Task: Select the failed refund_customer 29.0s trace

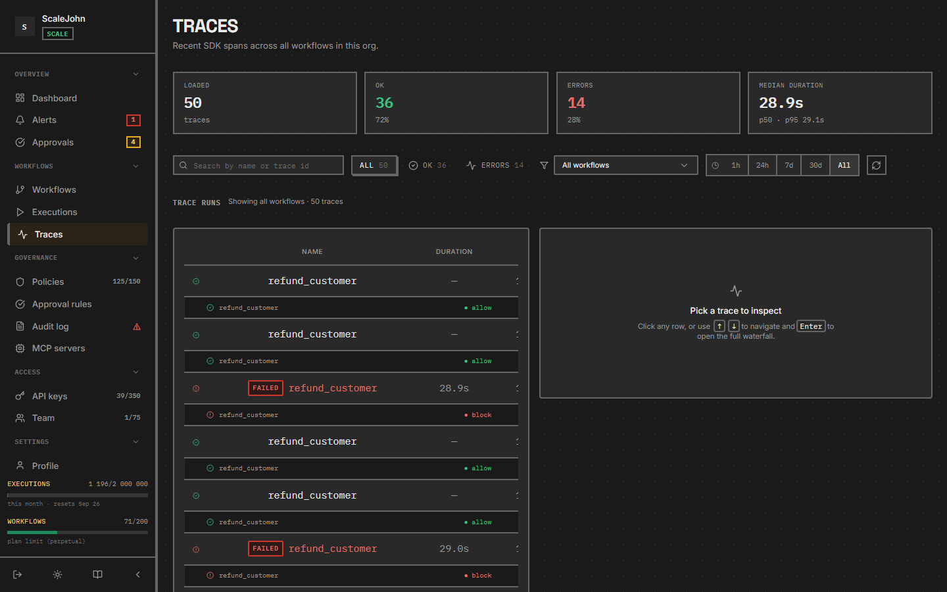Action: 351,549
